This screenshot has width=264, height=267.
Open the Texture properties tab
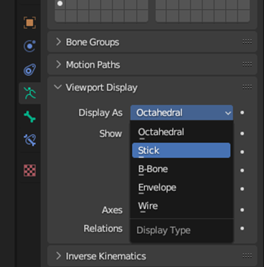coord(29,170)
